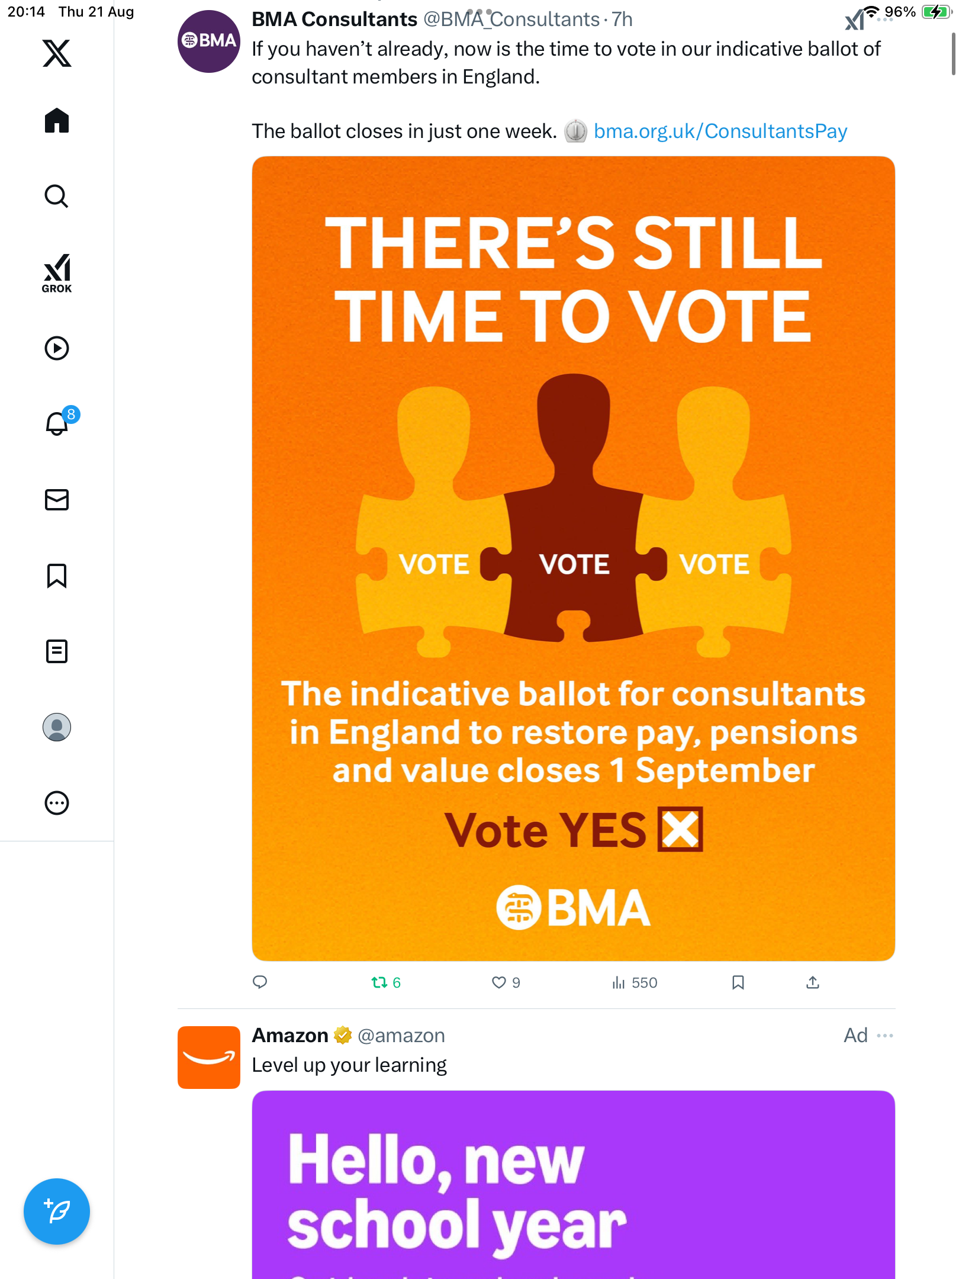Open the BMA Consultants profile picture
This screenshot has height=1279, width=959.
pos(208,41)
